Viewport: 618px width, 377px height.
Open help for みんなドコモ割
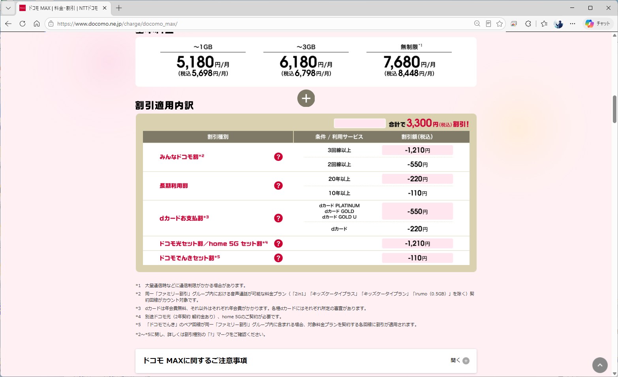click(278, 157)
